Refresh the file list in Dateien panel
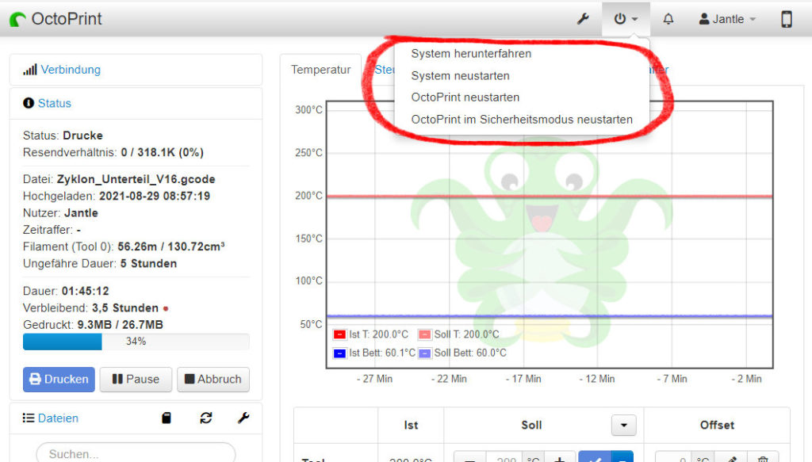The image size is (812, 462). 206,418
